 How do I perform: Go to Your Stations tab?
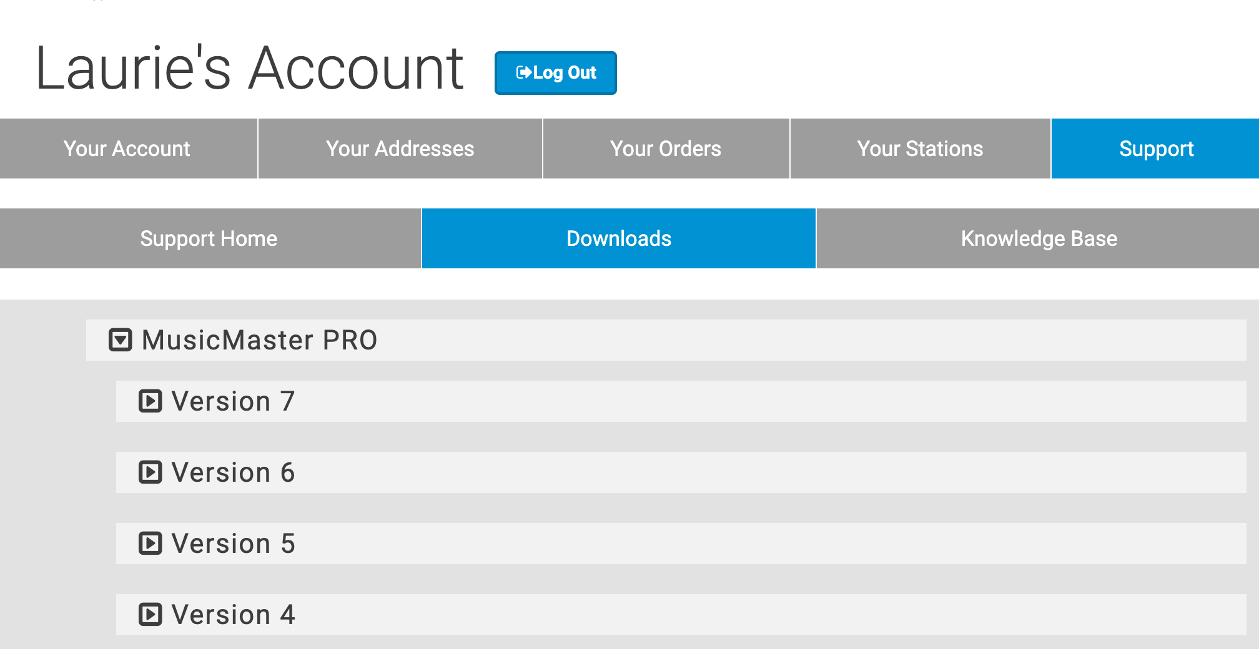tap(920, 149)
